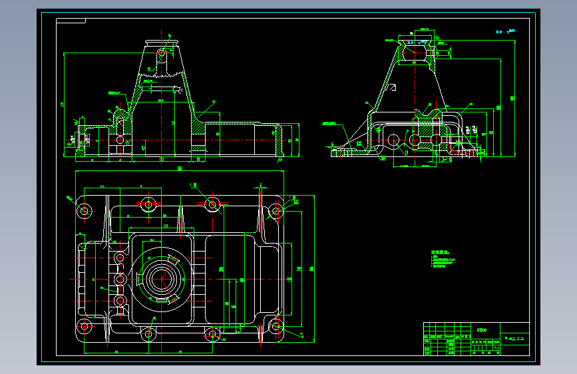
Task: Select the bottom-right corner mounting hole in plan view
Action: pos(276,326)
